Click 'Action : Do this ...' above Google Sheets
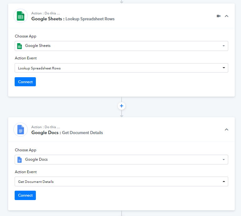The height and width of the screenshot is (216, 241). pos(46,13)
